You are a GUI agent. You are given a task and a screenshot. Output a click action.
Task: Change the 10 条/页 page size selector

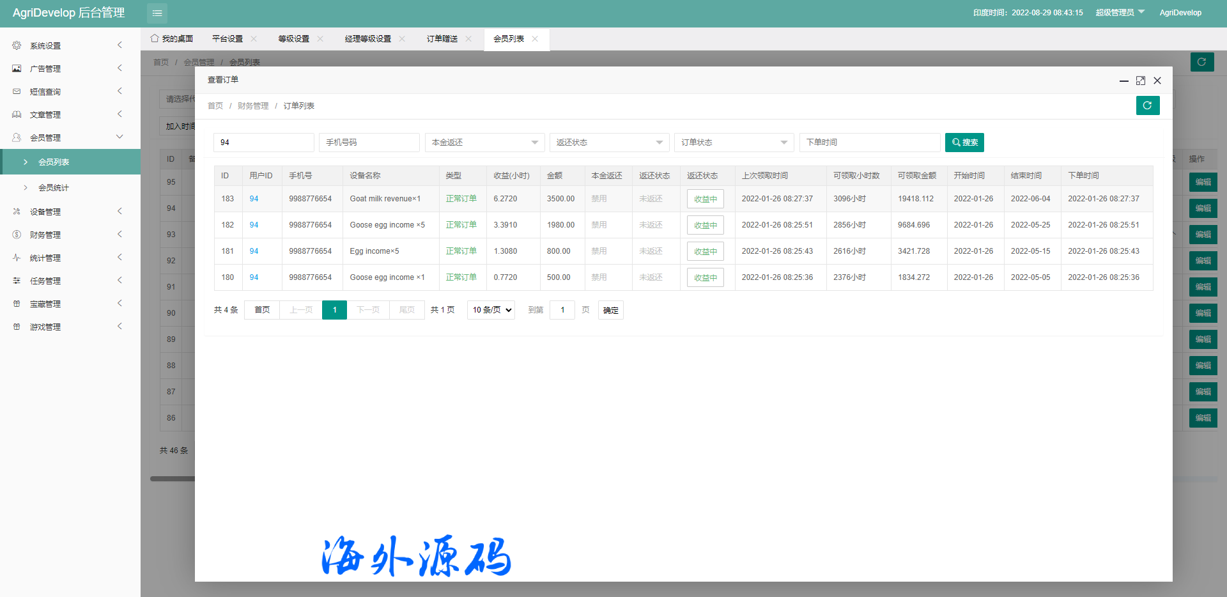click(491, 310)
